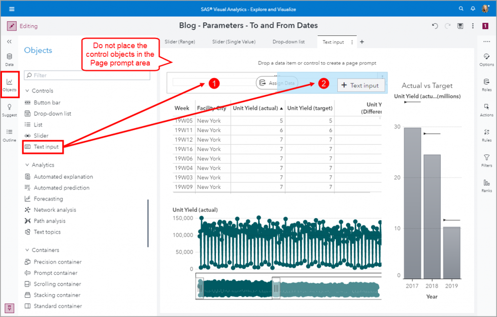
Task: Collapse the Controls section
Action: (27, 91)
